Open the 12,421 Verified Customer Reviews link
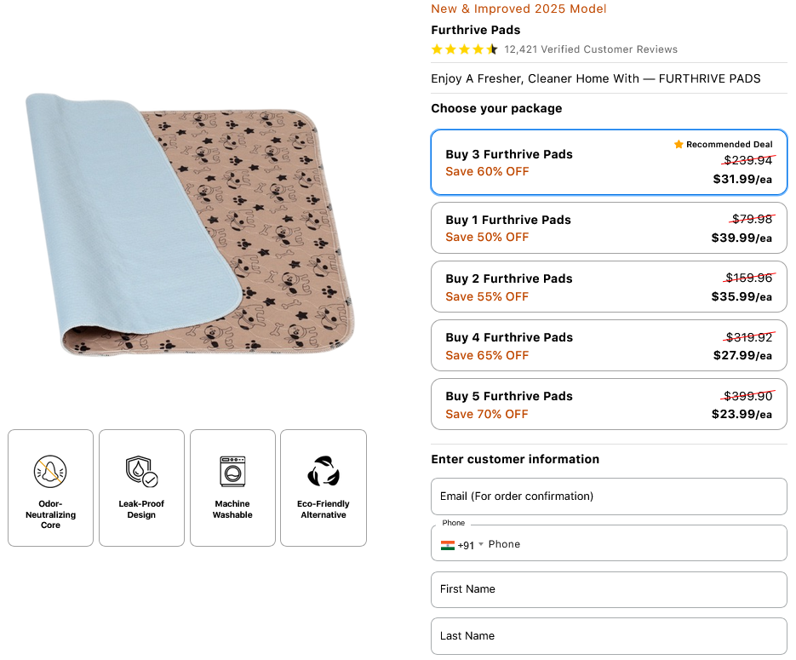The width and height of the screenshot is (796, 660). tap(591, 49)
